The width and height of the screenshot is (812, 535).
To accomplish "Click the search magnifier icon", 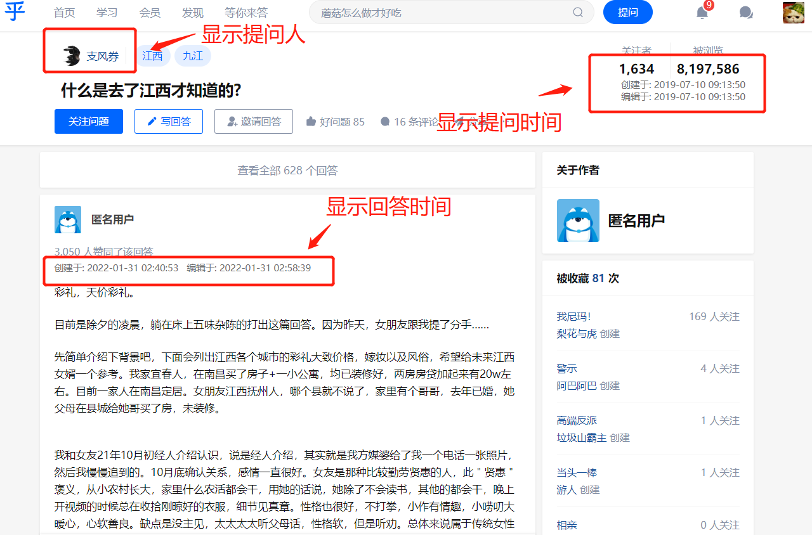I will [578, 13].
